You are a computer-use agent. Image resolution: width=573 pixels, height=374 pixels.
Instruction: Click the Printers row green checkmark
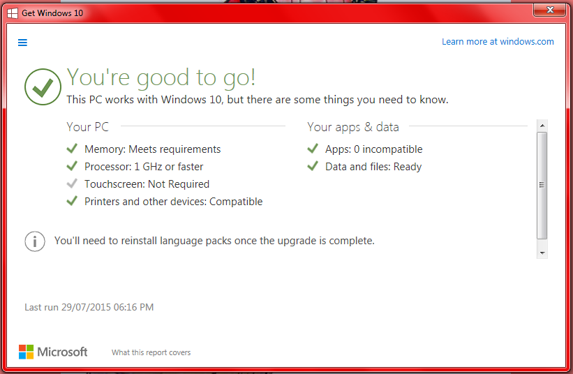72,201
